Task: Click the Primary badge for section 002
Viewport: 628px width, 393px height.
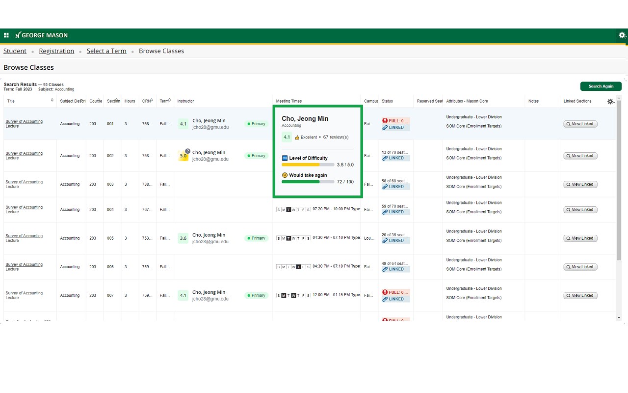Action: tap(256, 156)
